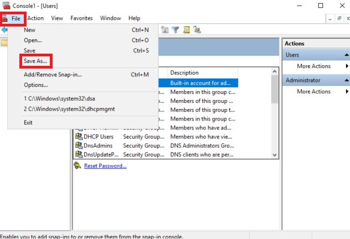Click Security Group type in DnsAdmins row
Image resolution: width=350 pixels, height=239 pixels.
[x=143, y=146]
